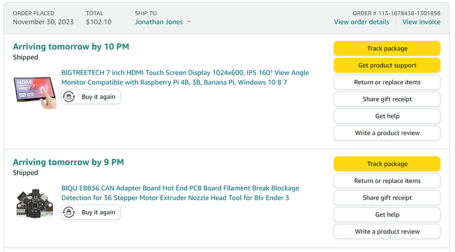Screen dimensions: 455x252
Task: Get help with the 10 PM shipment
Action: pyautogui.click(x=387, y=116)
